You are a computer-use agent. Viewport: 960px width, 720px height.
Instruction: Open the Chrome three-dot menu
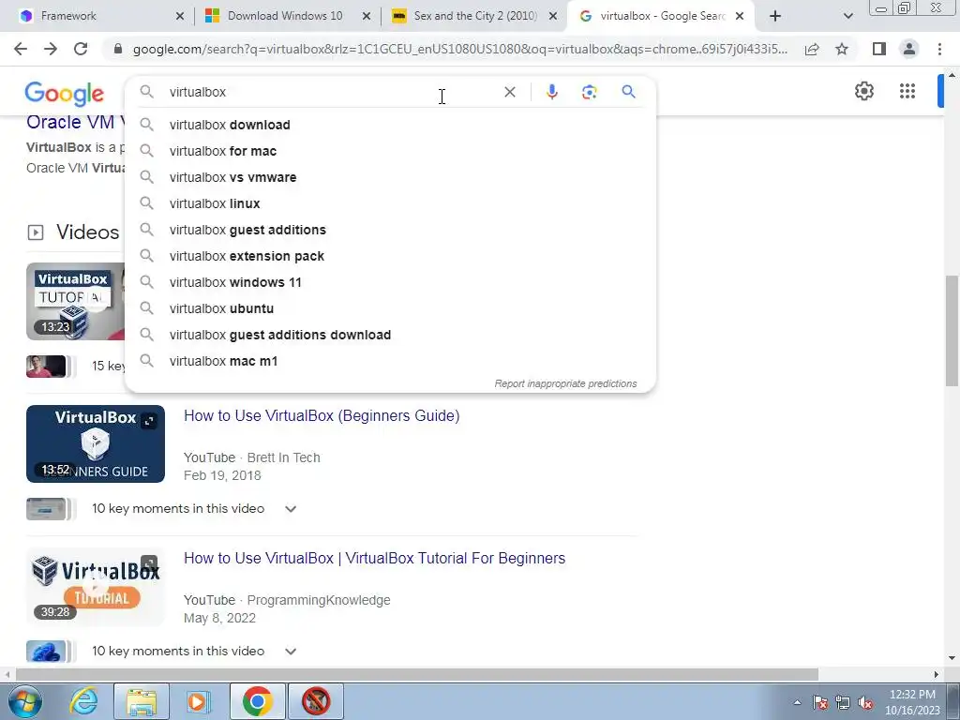click(939, 49)
